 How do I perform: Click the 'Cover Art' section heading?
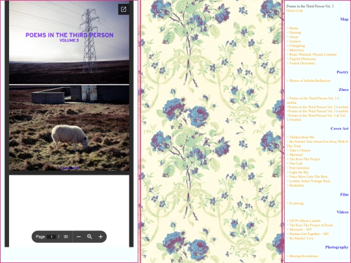pyautogui.click(x=339, y=129)
